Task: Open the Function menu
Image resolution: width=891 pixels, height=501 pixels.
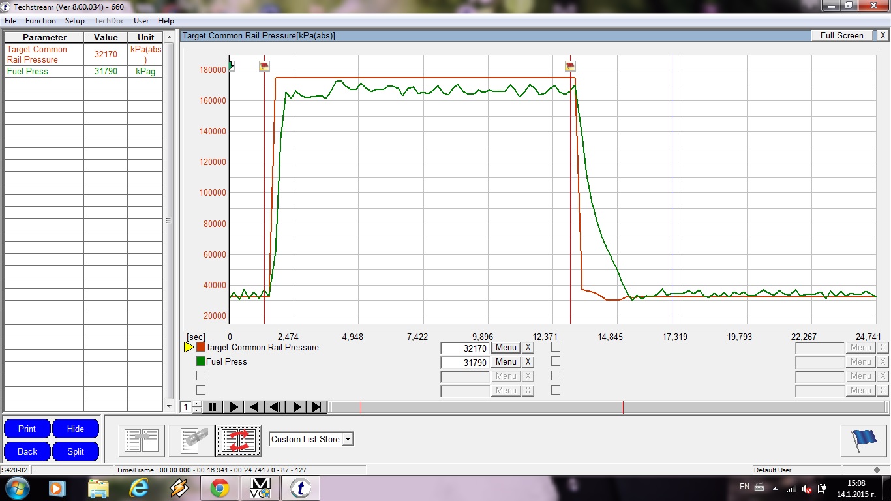Action: pos(40,21)
